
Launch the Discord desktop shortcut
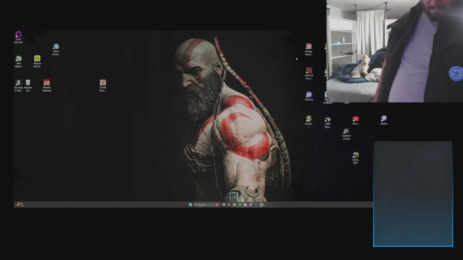[x=309, y=96]
